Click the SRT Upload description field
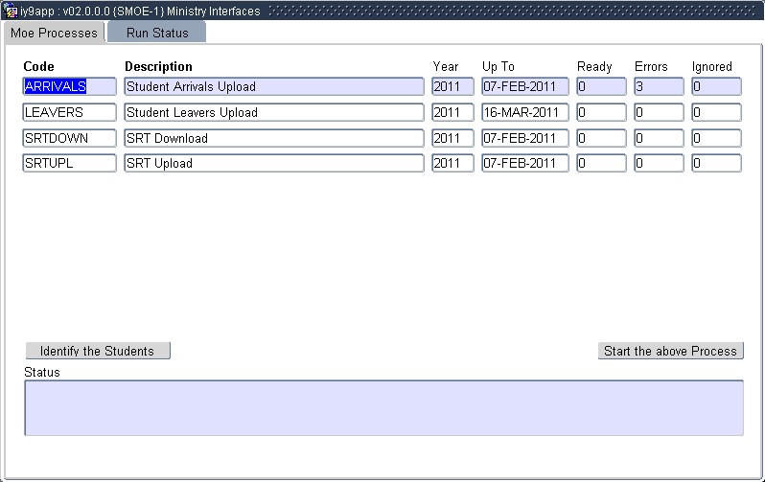765x482 pixels. (x=274, y=163)
